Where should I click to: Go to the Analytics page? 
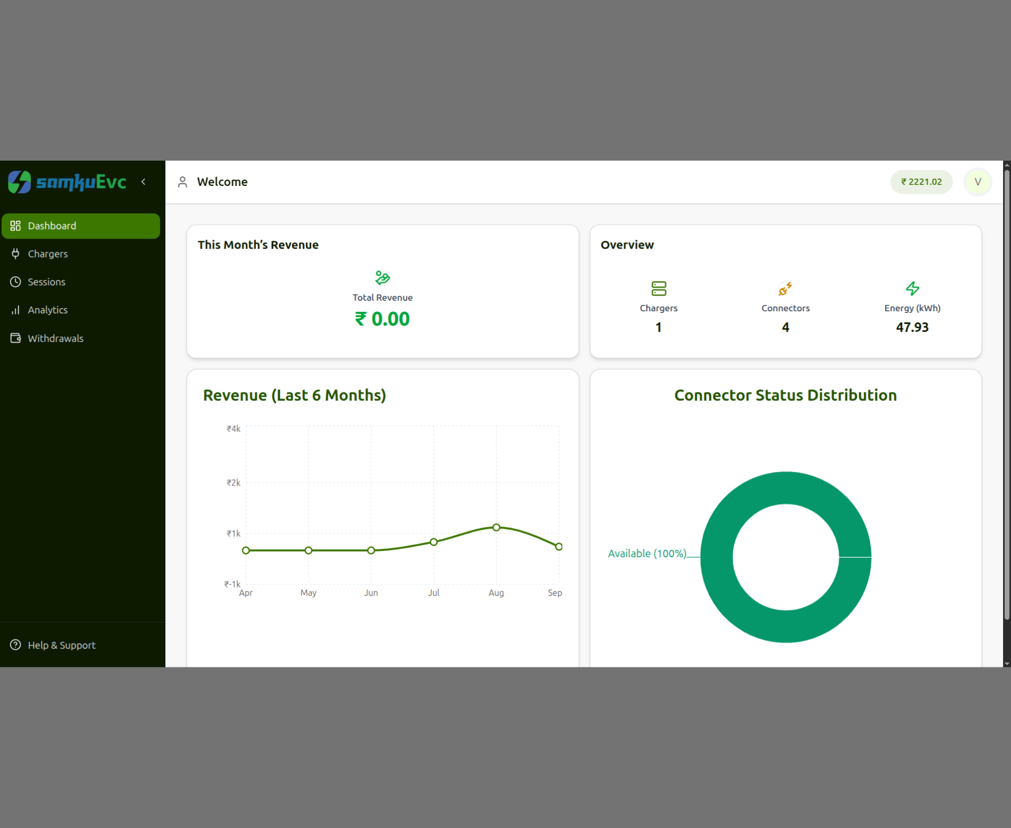(x=47, y=310)
